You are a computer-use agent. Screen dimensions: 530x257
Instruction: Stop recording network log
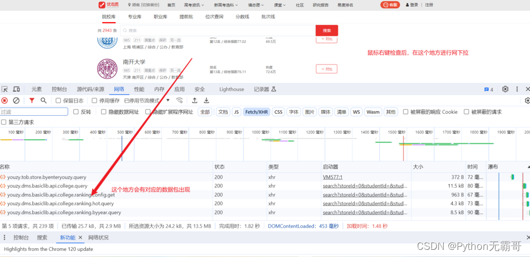click(4, 100)
